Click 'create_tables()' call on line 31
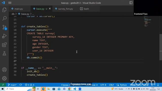This screenshot has height=91, width=162. click(x=37, y=75)
